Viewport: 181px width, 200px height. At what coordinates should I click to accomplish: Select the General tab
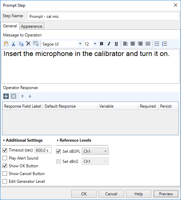tap(10, 26)
